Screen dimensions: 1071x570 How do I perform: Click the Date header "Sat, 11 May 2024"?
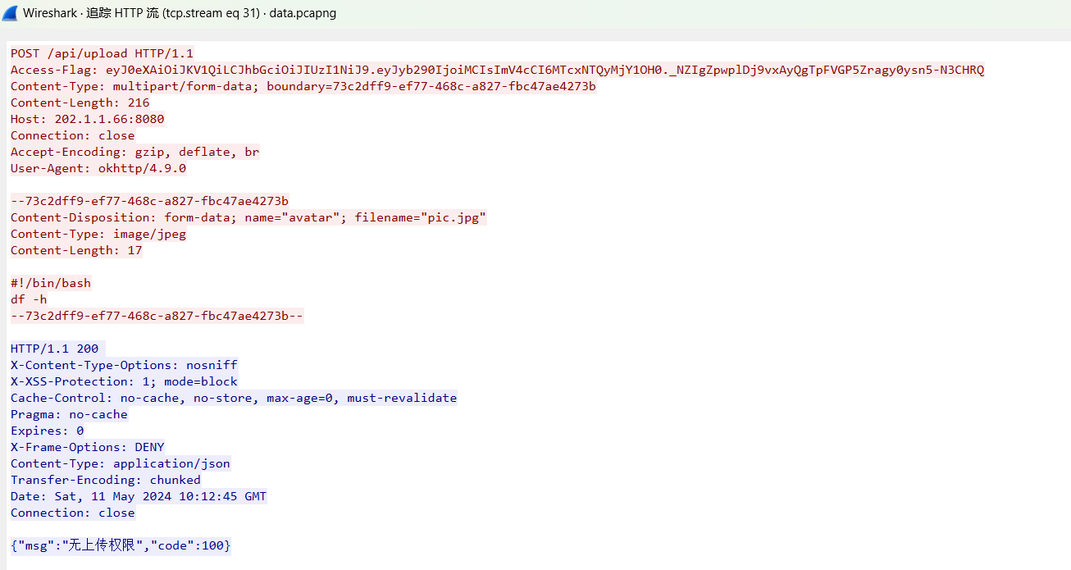tap(139, 496)
